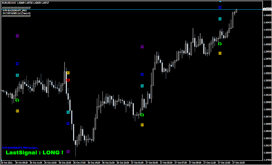Click the '26 Oct 15:30' time axis label
This screenshot has height=165, width=272.
pyautogui.click(x=65, y=163)
